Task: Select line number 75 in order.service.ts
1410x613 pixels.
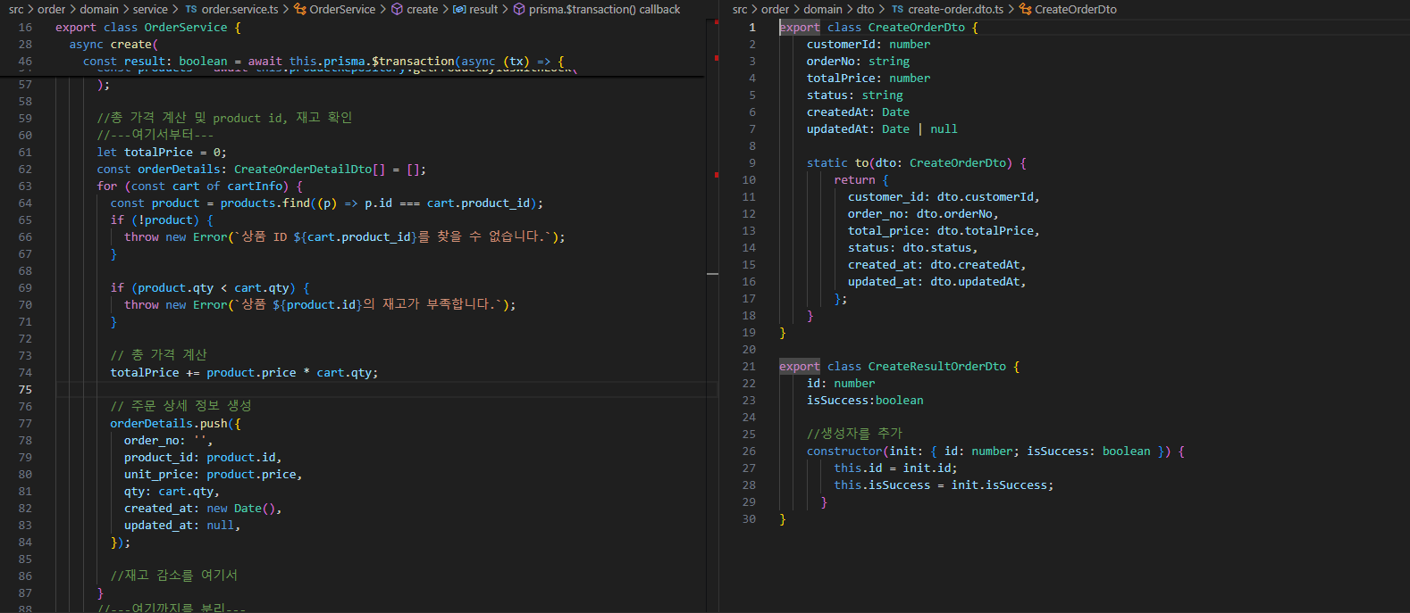Action: [25, 390]
